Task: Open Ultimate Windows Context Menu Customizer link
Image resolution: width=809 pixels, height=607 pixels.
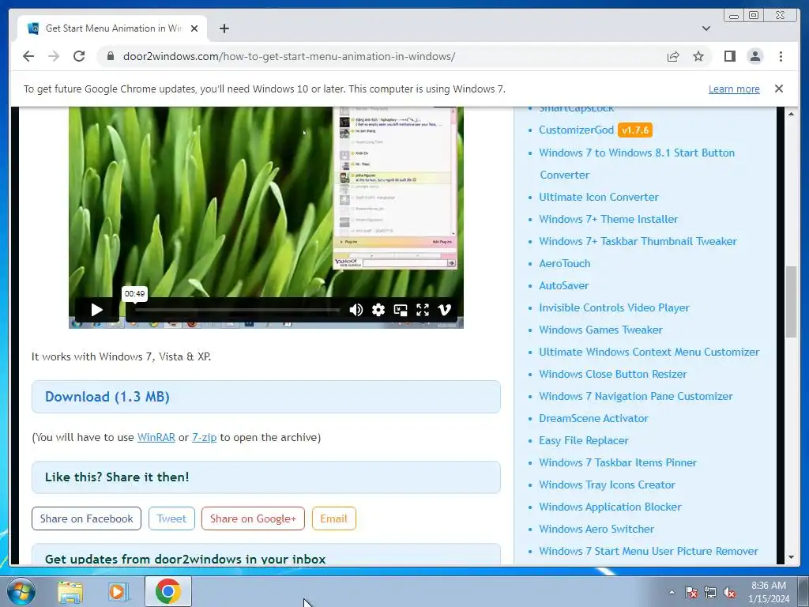Action: tap(649, 352)
